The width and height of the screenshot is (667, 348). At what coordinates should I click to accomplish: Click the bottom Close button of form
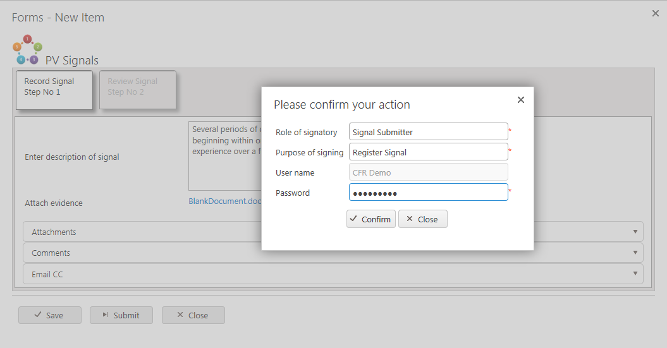pos(193,315)
